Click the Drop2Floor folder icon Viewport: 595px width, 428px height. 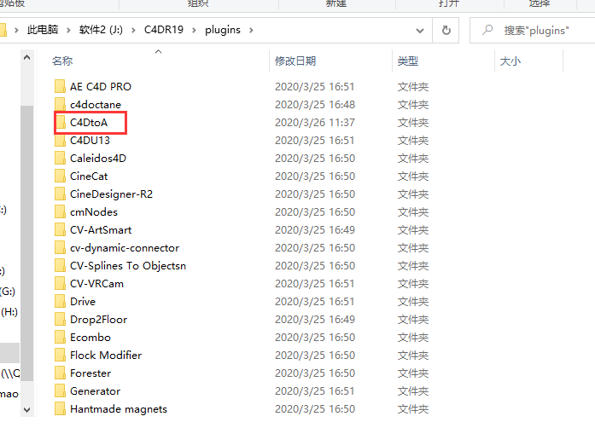coord(60,319)
